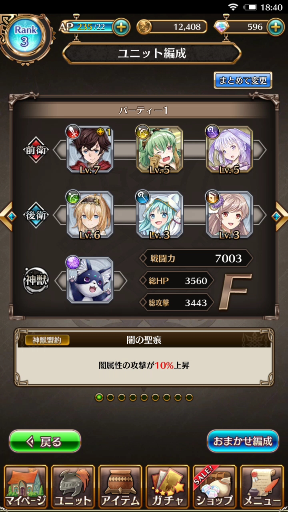Select the 神獣 fox beast portrait

click(x=90, y=280)
